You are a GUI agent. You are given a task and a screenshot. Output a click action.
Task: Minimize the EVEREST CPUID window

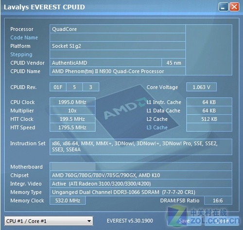[x=223, y=7]
